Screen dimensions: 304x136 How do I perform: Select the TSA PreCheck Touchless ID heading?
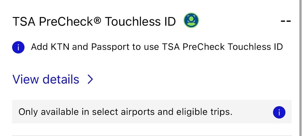[94, 22]
